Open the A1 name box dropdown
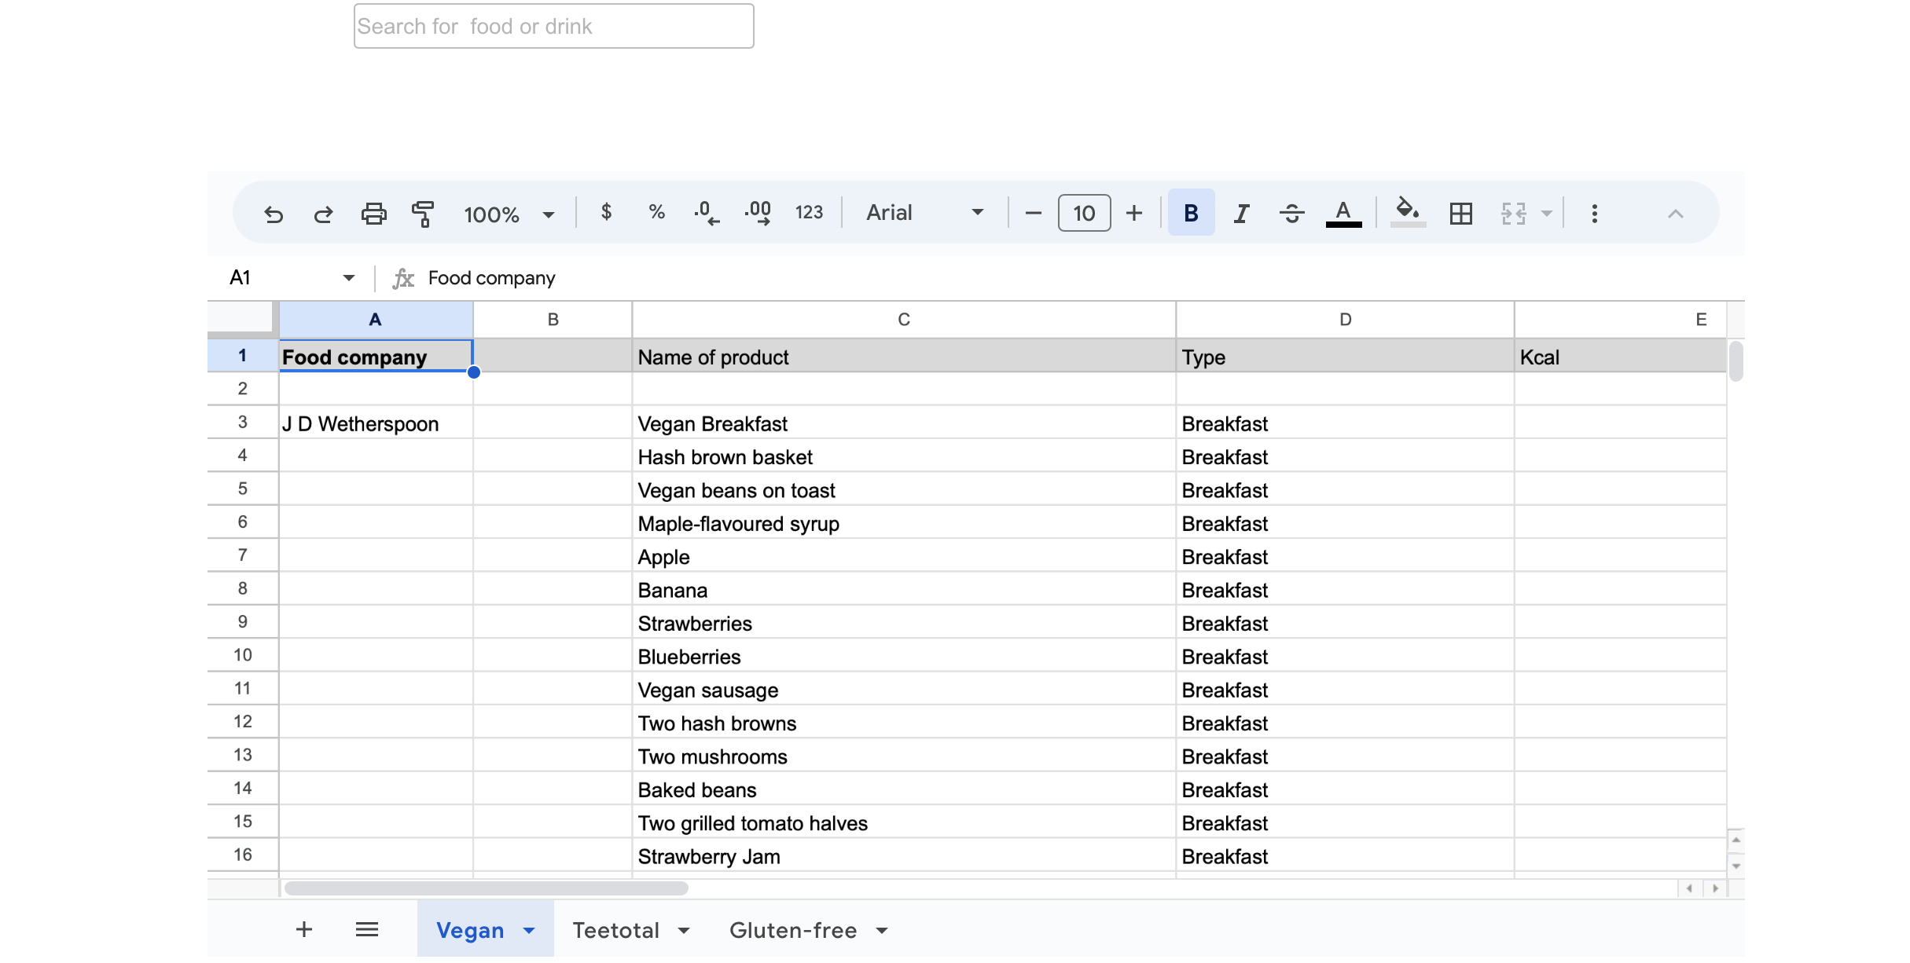This screenshot has height=963, width=1910. pos(348,277)
